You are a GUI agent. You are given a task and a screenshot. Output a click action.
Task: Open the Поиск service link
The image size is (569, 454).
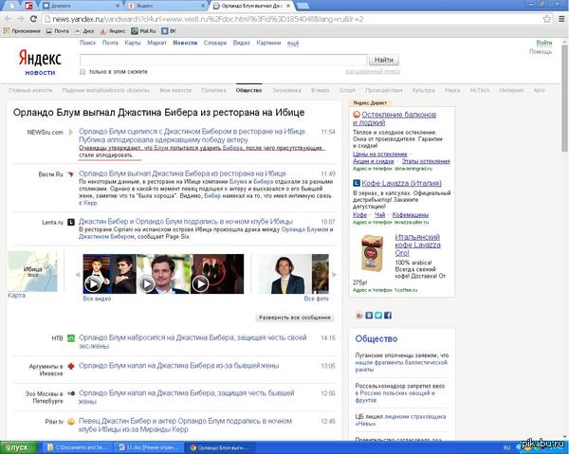(87, 43)
